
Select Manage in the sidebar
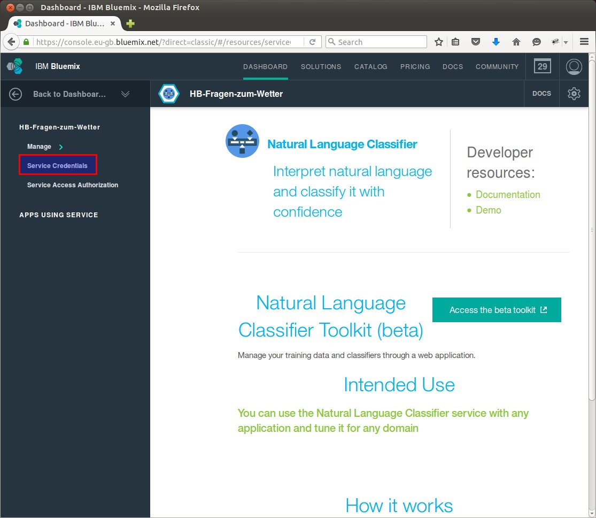39,147
